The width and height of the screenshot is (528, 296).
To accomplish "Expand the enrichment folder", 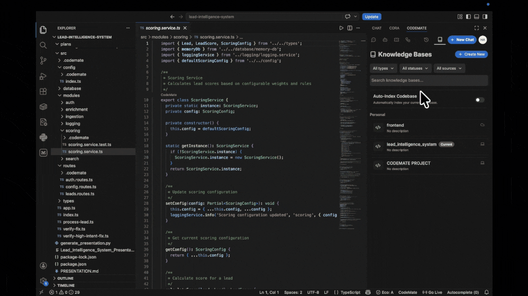I will 76,110.
